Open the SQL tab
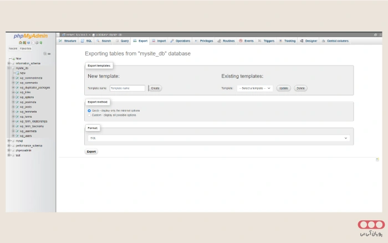 [x=86, y=41]
